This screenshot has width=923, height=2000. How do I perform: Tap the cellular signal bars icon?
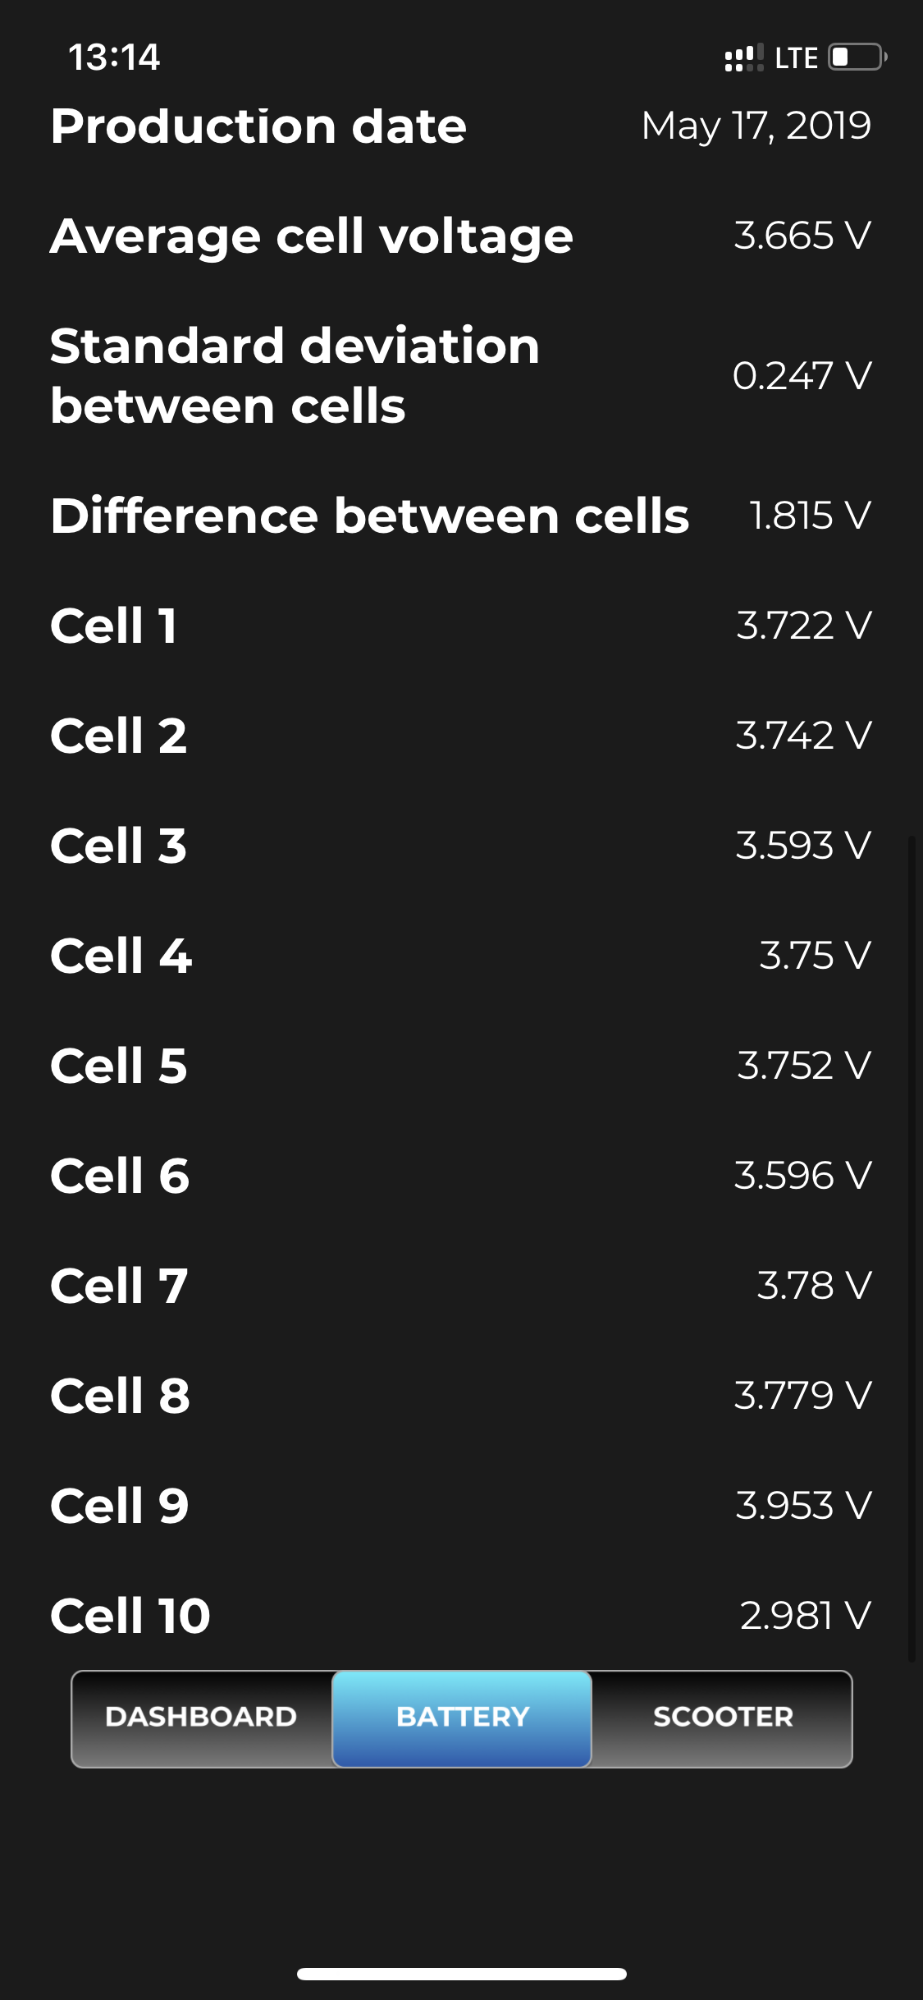point(743,58)
